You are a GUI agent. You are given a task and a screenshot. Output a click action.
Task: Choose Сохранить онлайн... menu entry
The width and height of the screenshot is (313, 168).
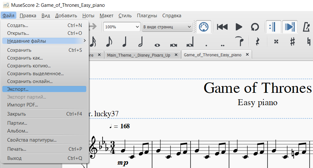pyautogui.click(x=44, y=81)
